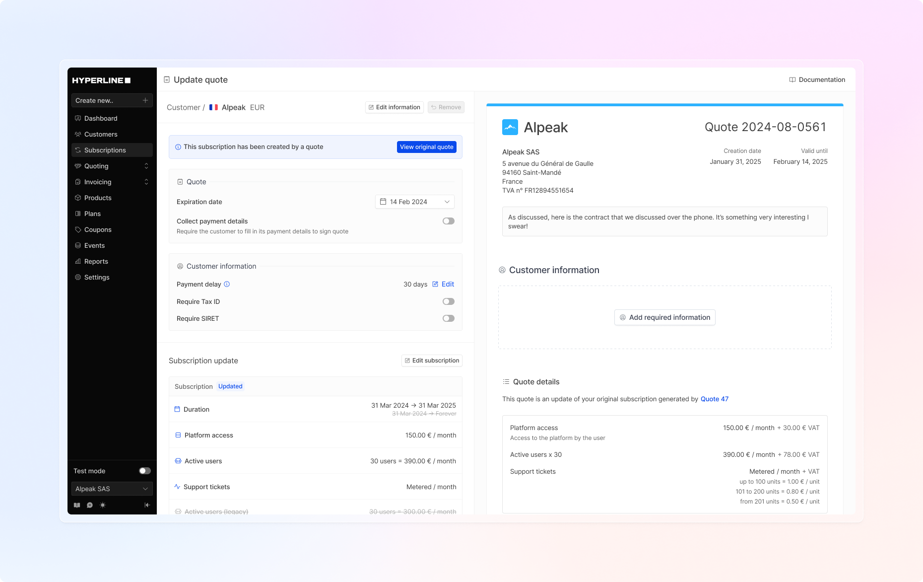Click the Documentation book icon
The image size is (923, 582).
[x=792, y=79]
